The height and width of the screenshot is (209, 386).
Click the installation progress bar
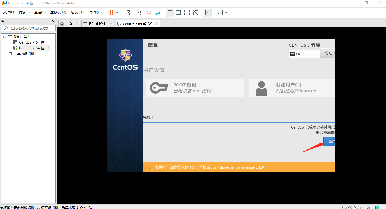[x=239, y=122]
